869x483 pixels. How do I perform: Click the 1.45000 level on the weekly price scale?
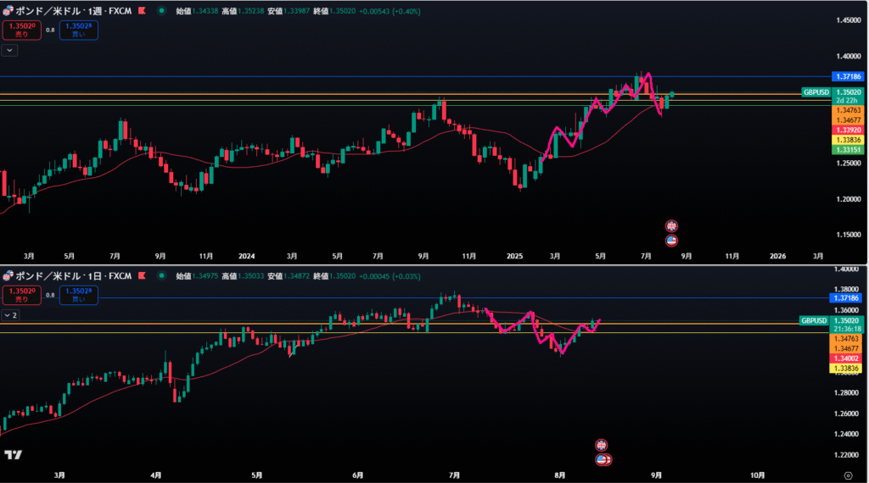pyautogui.click(x=849, y=20)
